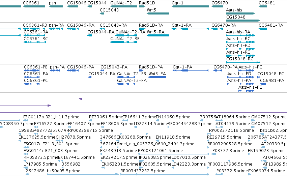Select the CG15048 gene label
Image resolution: width=287 pixels, height=176 pixels.
coord(236,17)
